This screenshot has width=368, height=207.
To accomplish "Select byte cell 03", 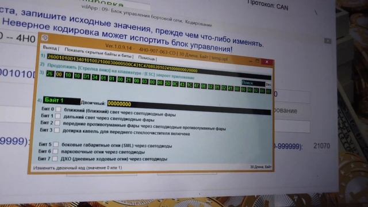I will 145,82.
